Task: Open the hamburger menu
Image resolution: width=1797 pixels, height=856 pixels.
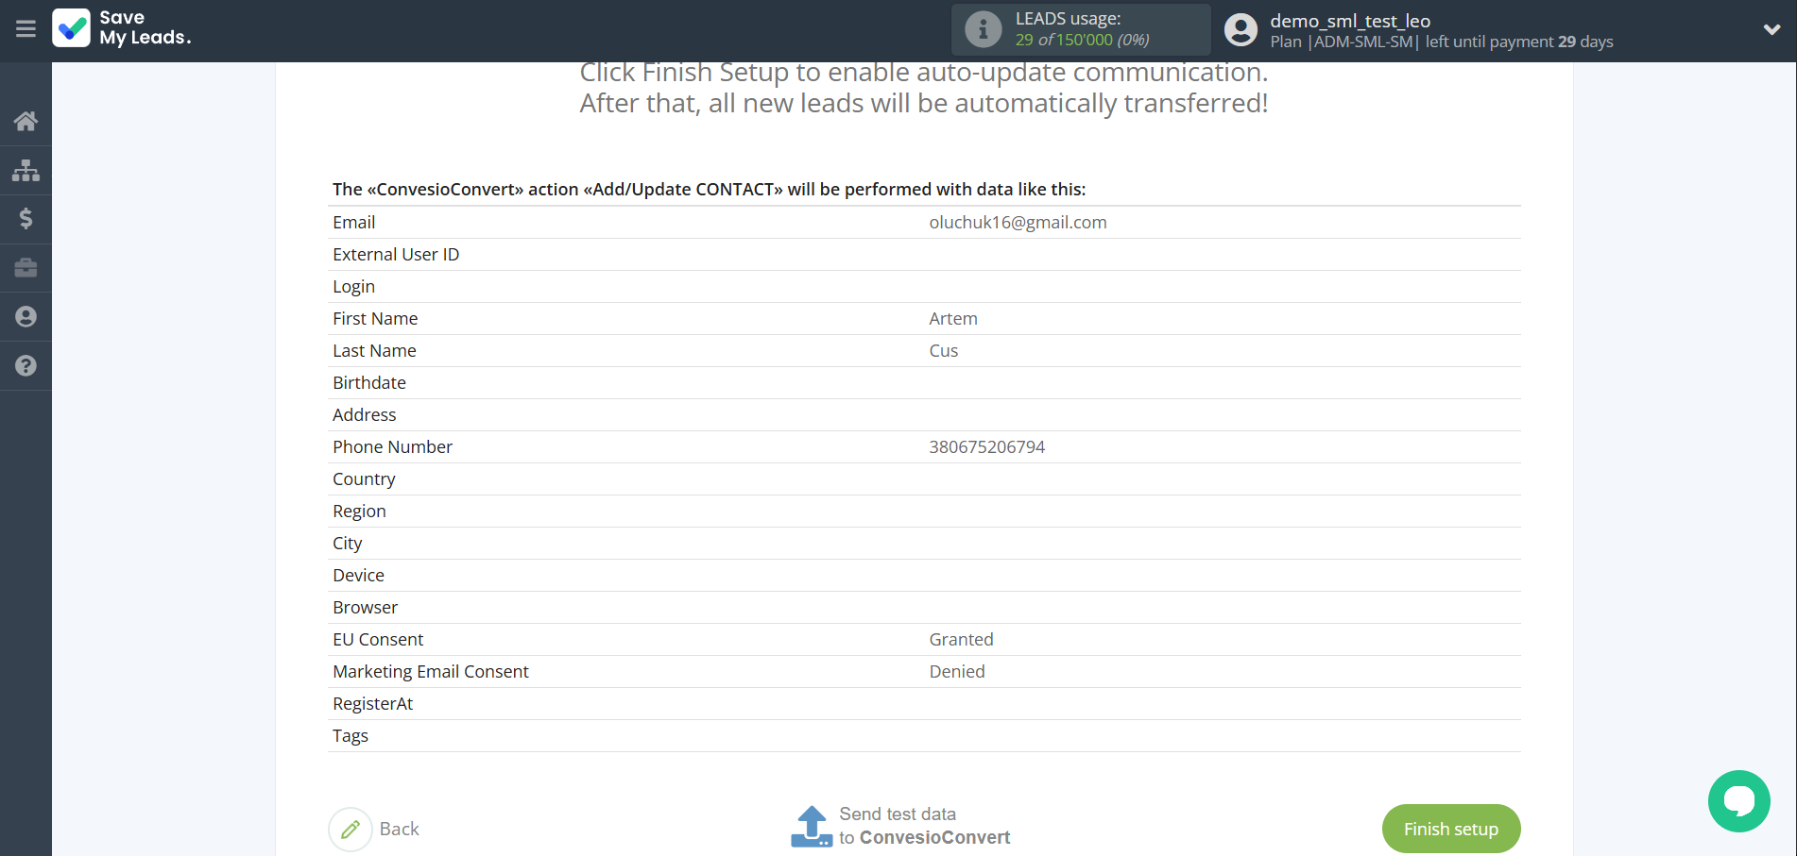Action: tap(26, 29)
